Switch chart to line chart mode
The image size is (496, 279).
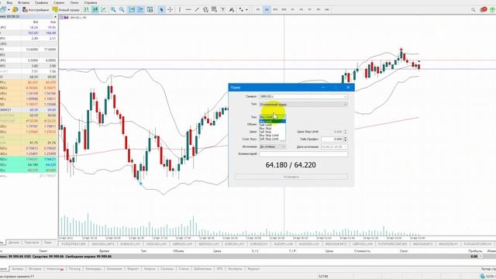[103, 10]
